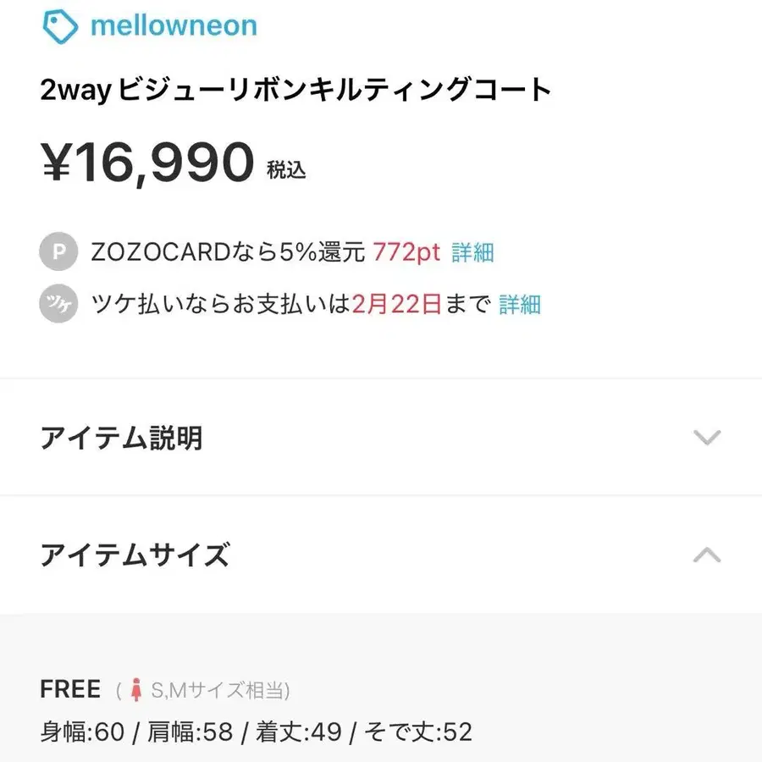The width and height of the screenshot is (762, 762).
Task: Click the 772pt points amount
Action: click(x=406, y=251)
